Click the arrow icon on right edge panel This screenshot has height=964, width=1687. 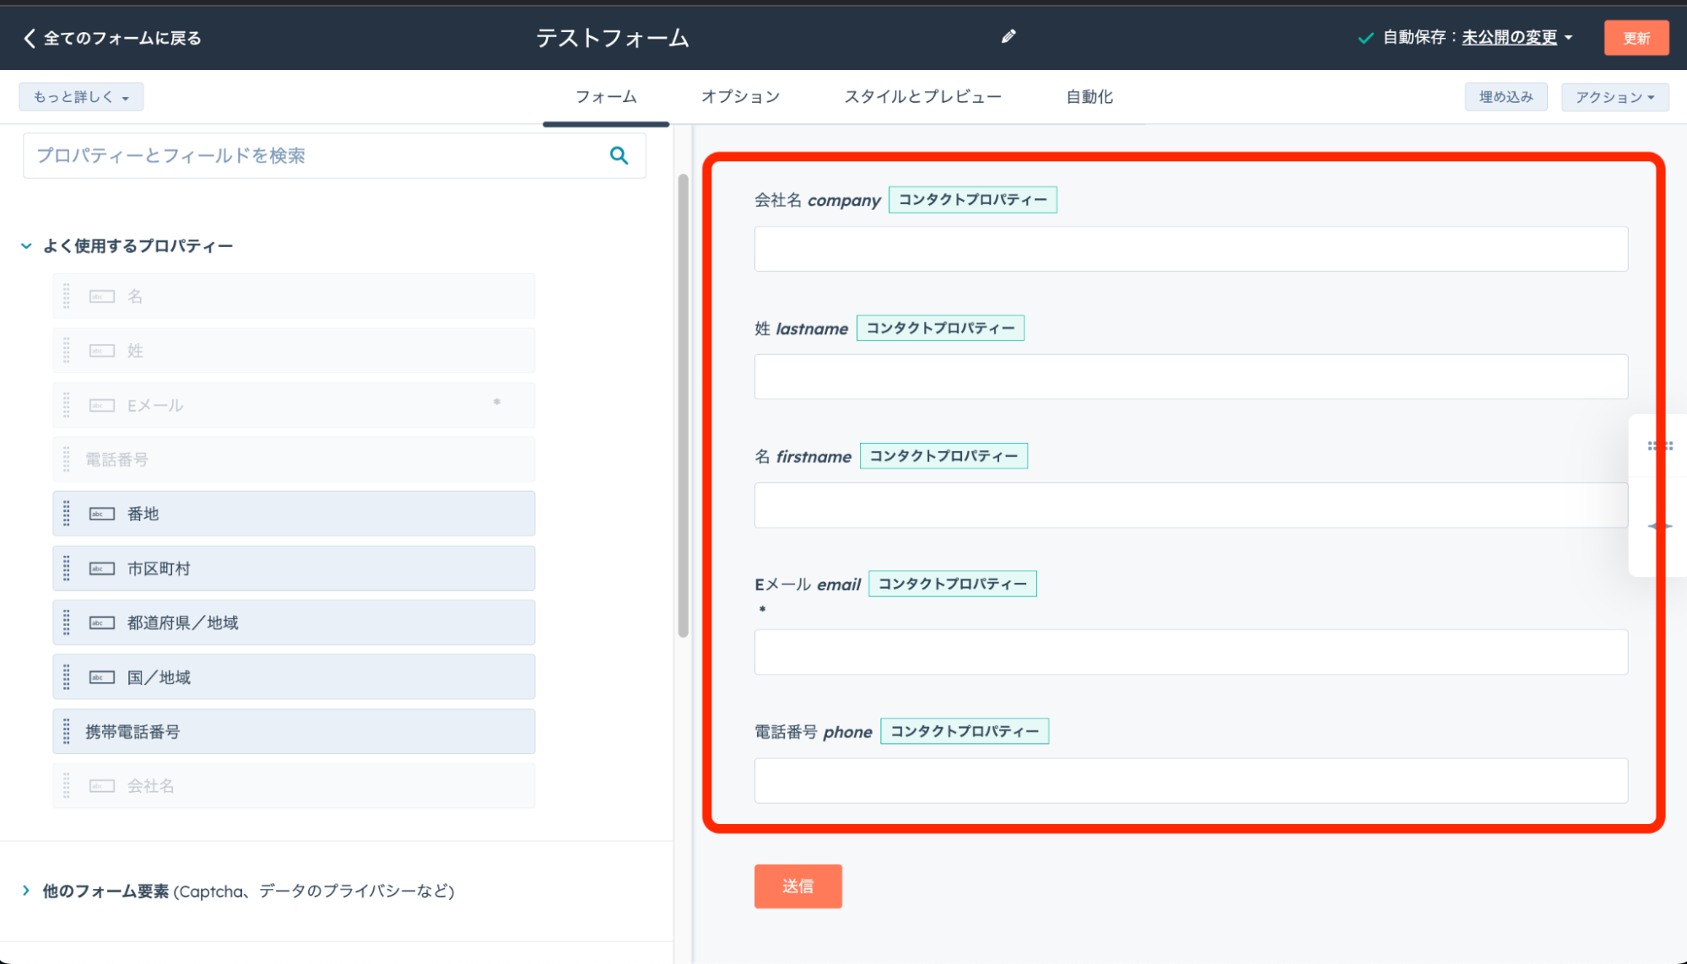[x=1660, y=526]
